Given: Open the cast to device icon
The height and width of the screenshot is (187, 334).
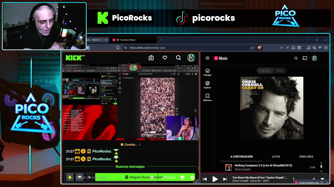Looking at the screenshot, I should coord(305,58).
